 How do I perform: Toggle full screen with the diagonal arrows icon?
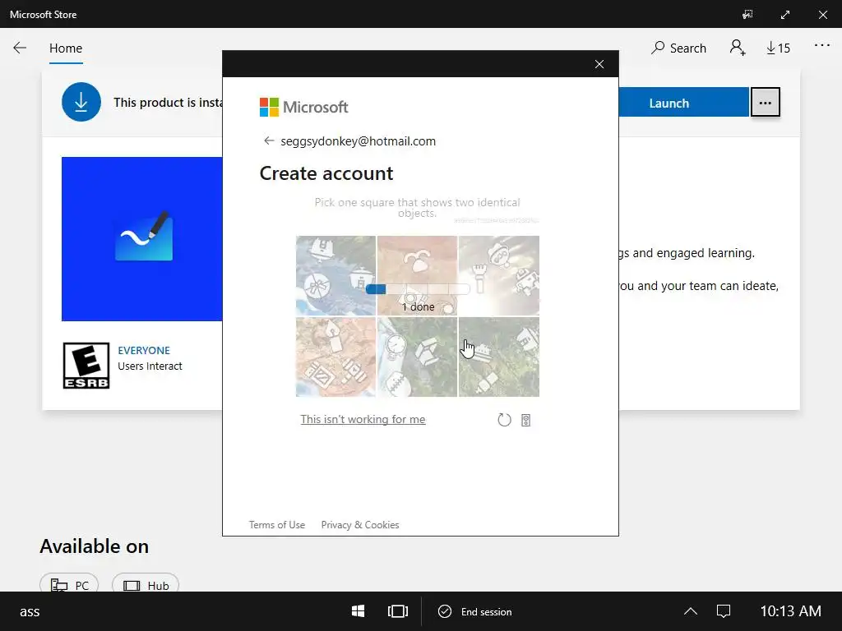(x=785, y=15)
